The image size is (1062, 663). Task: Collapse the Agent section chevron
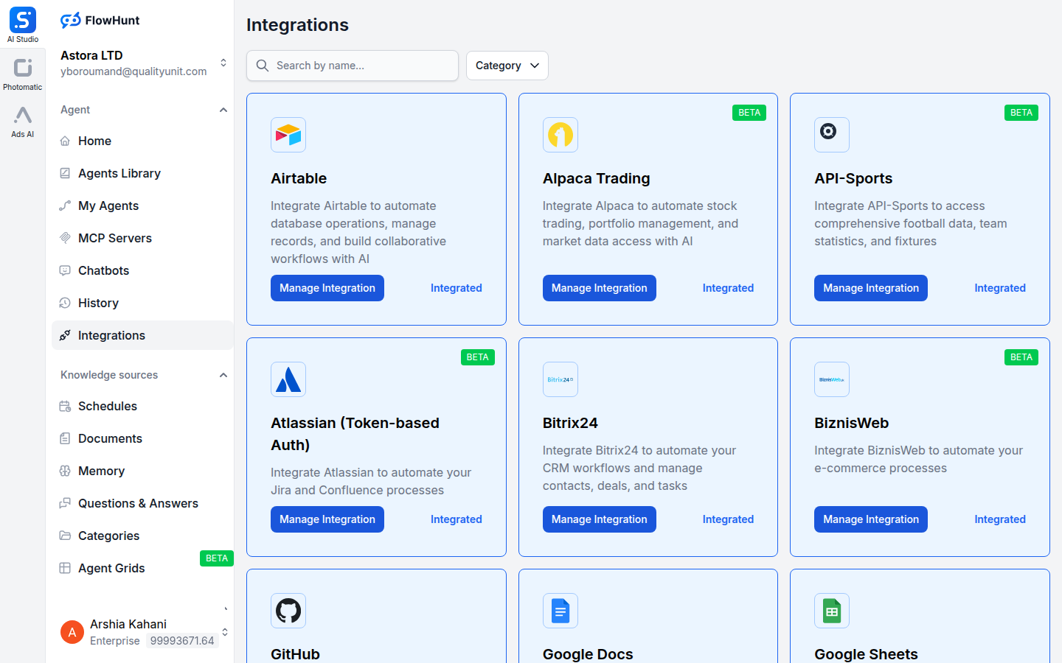(223, 109)
